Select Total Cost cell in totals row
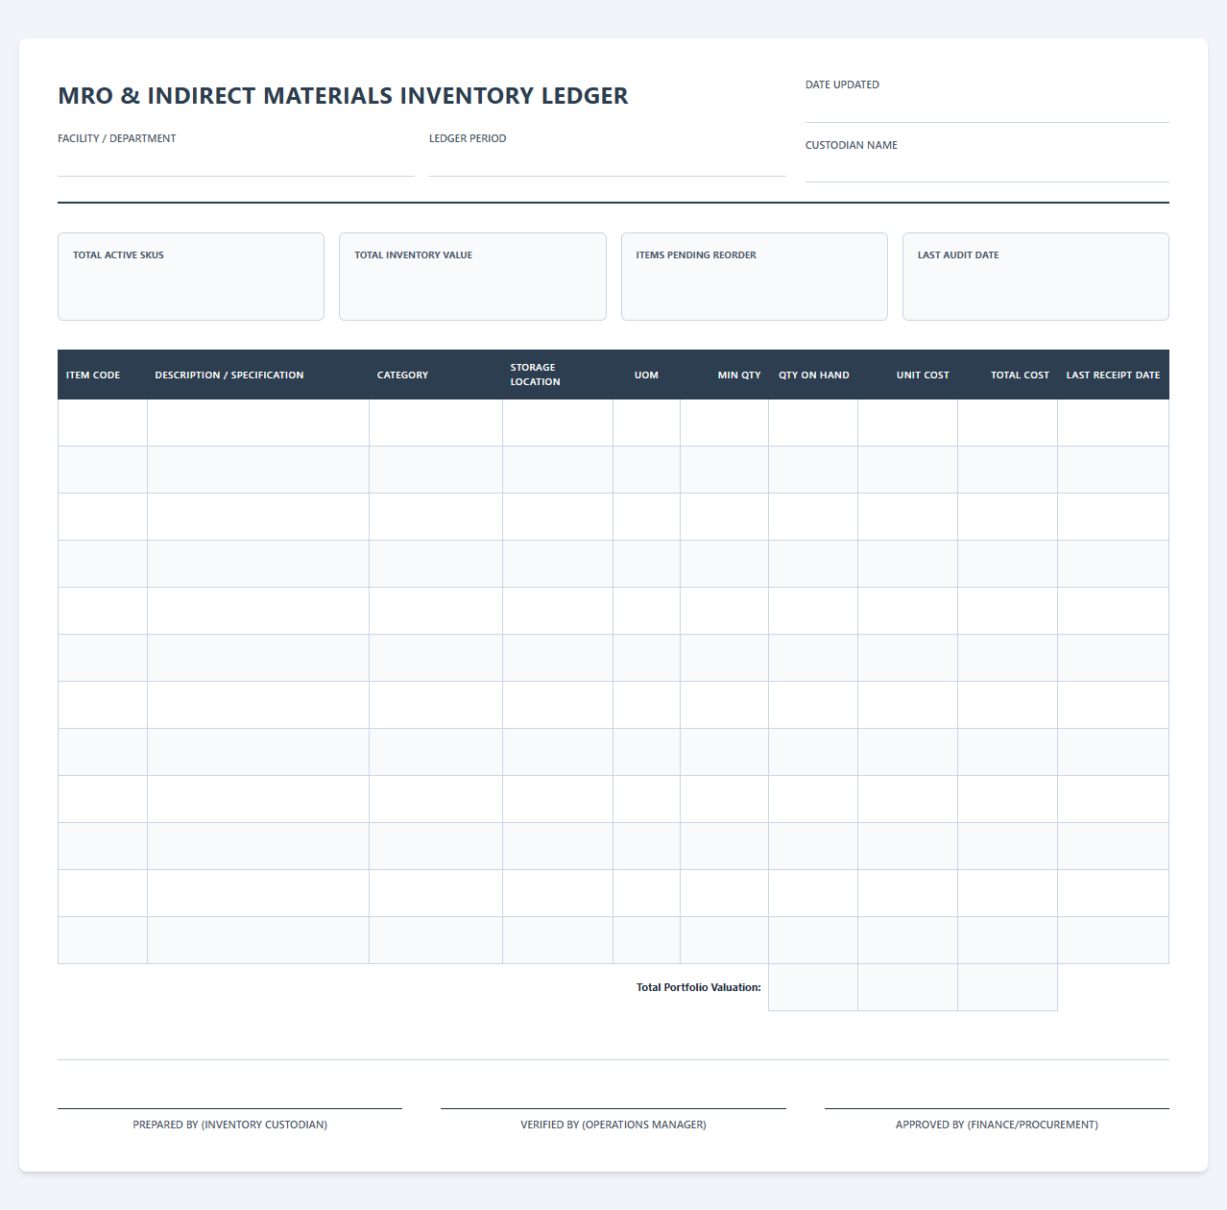The height and width of the screenshot is (1210, 1227). [x=1008, y=987]
